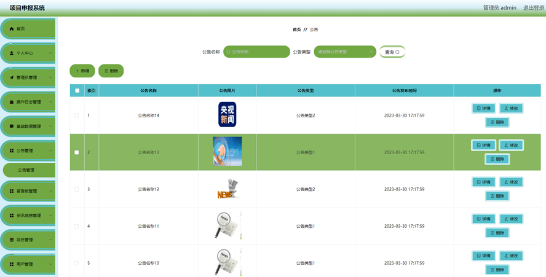Open 详情 for 公告名称10

click(484, 256)
